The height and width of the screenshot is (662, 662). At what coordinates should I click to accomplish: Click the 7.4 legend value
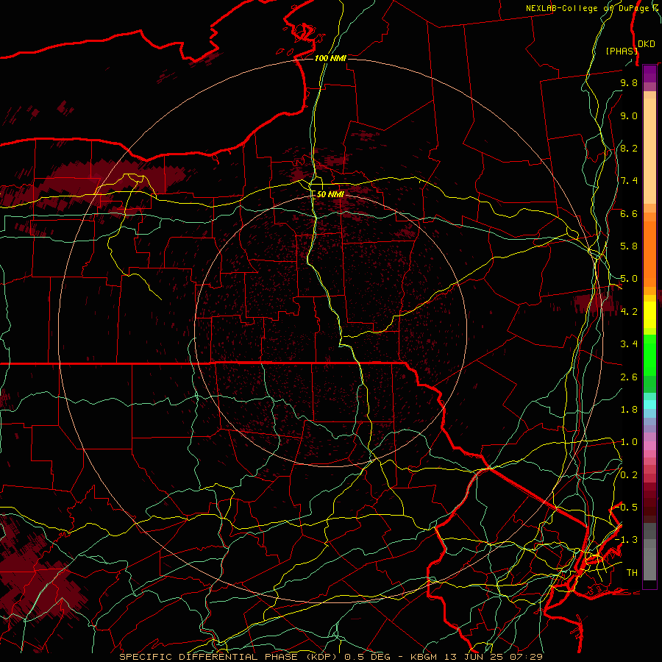629,181
